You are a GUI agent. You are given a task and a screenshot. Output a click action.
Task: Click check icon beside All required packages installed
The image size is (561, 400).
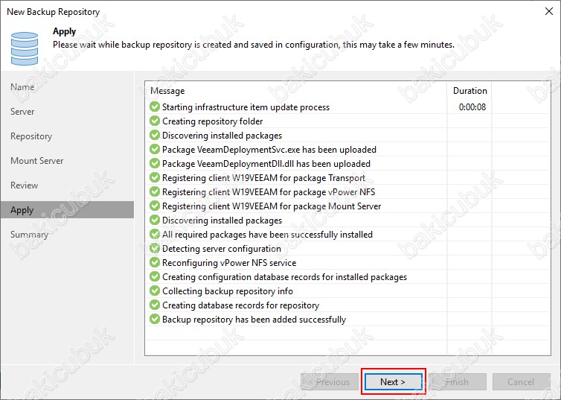click(155, 234)
